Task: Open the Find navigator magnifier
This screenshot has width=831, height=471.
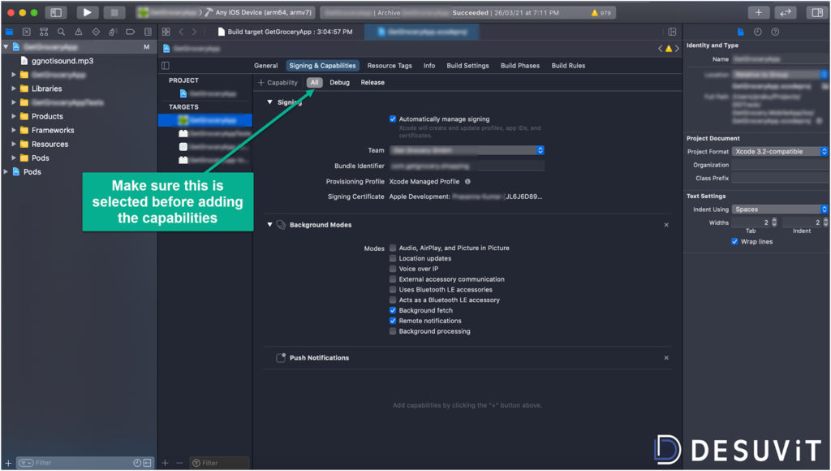Action: [61, 32]
